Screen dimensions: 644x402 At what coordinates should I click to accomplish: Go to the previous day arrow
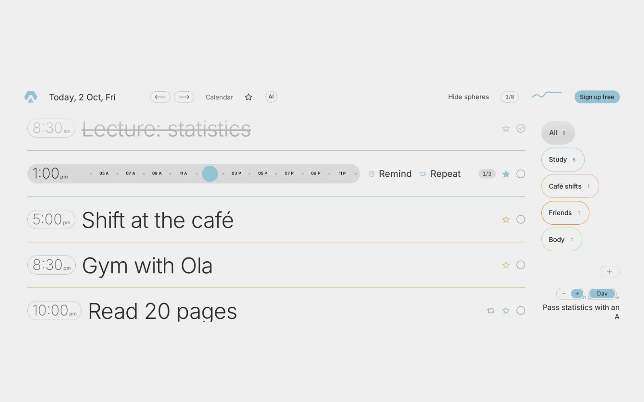(x=160, y=97)
